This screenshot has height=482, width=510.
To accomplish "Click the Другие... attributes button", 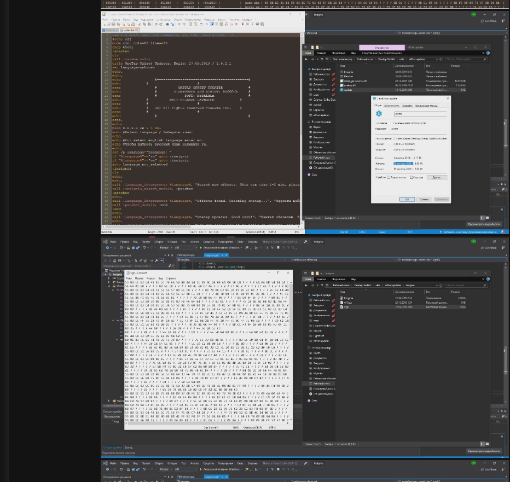I will tap(437, 177).
